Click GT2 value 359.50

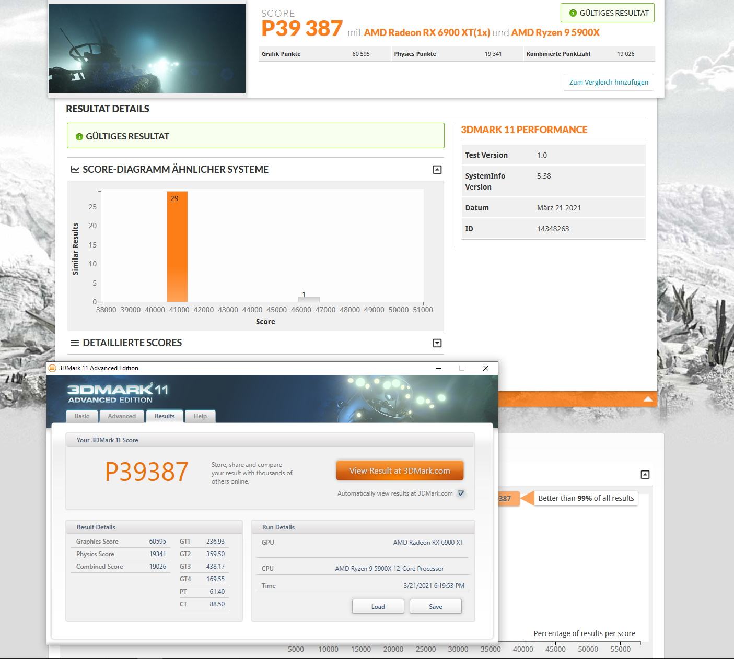[x=215, y=554]
